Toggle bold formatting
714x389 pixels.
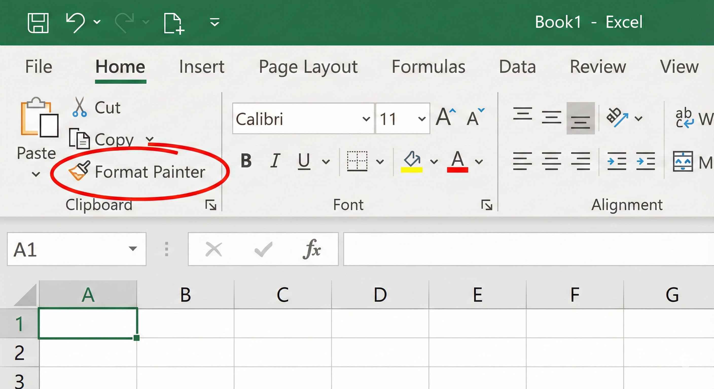[x=246, y=161]
